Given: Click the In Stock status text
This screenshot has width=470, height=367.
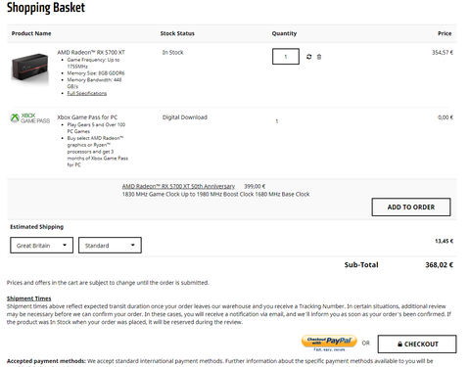Looking at the screenshot, I should 173,52.
